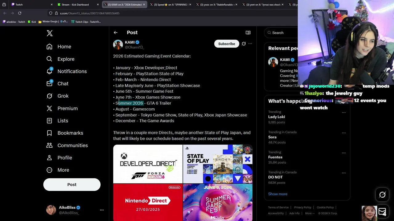Open Fuentes trending topic
Screen dimensions: 394x221
275,157
